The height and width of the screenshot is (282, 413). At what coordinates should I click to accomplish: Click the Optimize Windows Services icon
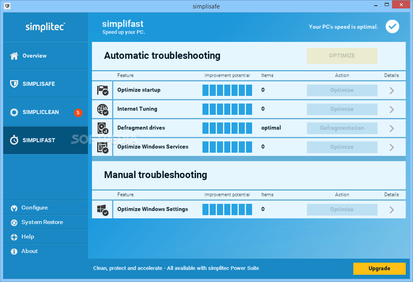click(x=102, y=147)
